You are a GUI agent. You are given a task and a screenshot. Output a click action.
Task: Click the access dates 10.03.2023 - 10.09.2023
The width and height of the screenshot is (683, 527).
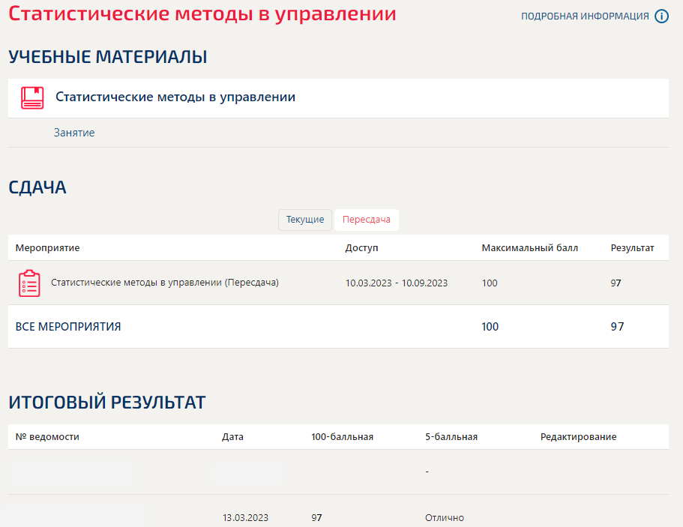pos(397,283)
